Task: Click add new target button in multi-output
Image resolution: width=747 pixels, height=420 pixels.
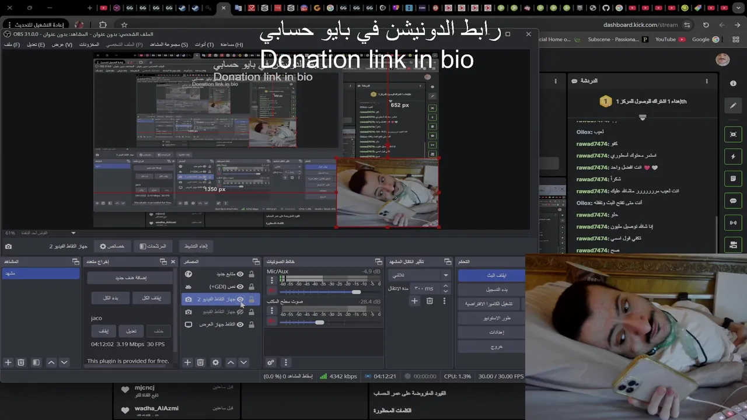Action: coord(131,278)
